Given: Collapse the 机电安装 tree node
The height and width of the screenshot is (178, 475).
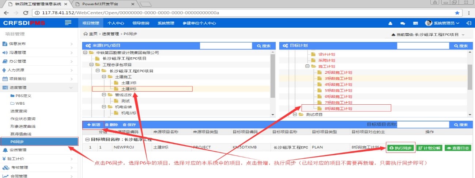Looking at the screenshot, I should 104,107.
